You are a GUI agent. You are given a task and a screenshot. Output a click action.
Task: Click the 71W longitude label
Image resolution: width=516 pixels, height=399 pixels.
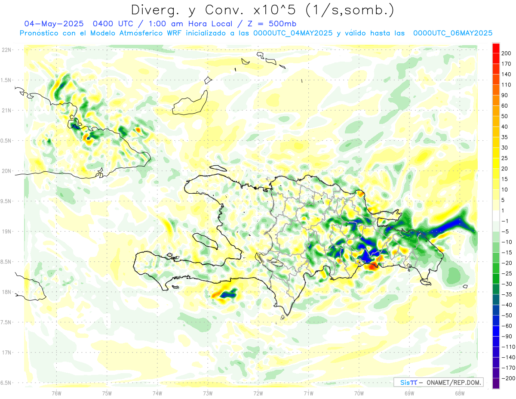(308, 393)
